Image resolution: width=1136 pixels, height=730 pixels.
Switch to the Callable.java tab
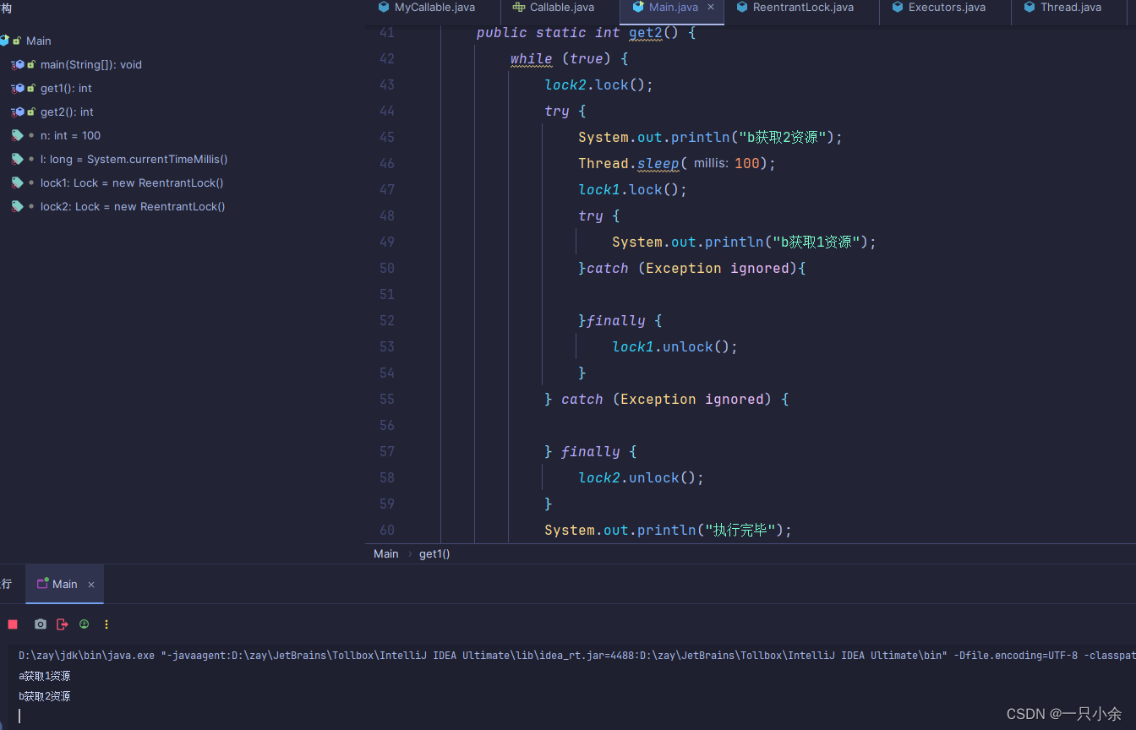pyautogui.click(x=561, y=8)
